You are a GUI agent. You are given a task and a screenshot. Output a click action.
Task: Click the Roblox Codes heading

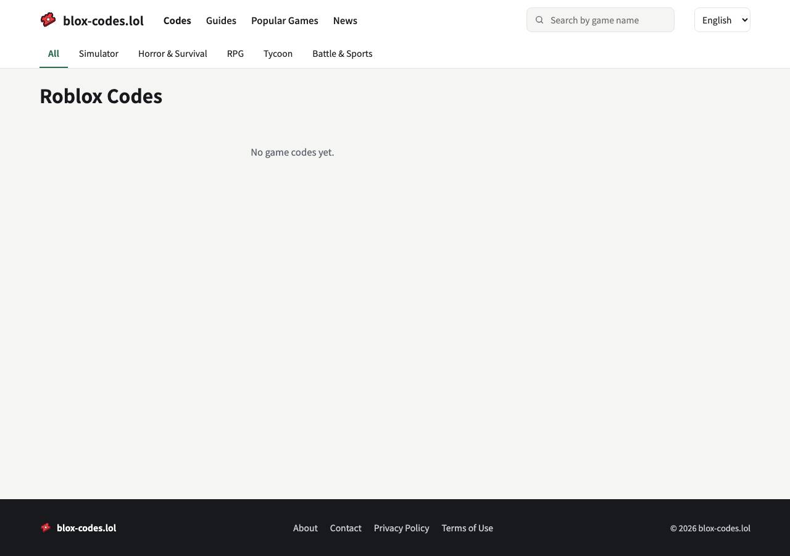[101, 96]
